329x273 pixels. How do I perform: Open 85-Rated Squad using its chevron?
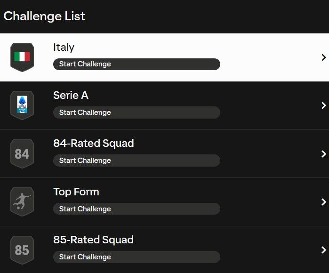323,250
